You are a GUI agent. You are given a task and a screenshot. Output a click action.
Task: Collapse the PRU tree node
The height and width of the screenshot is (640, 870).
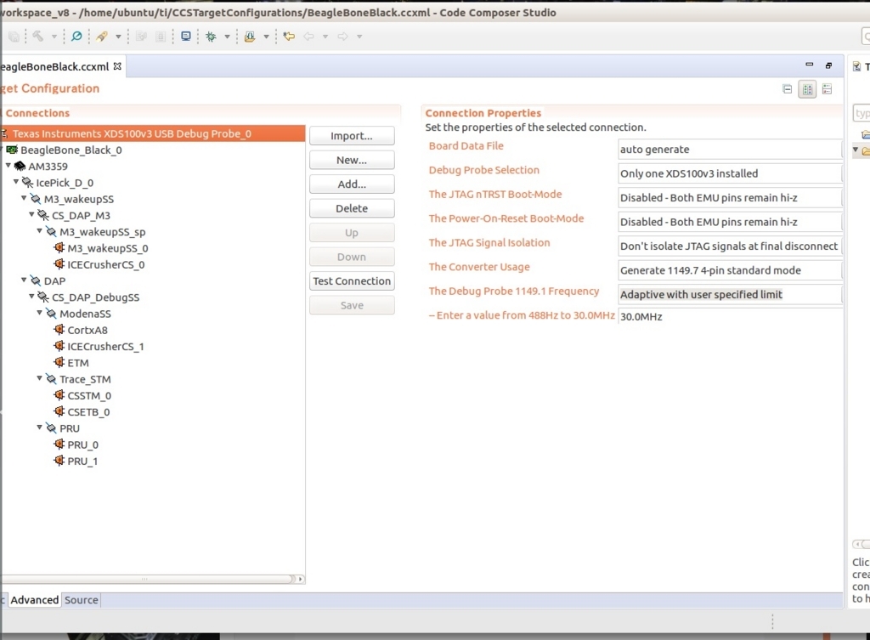(39, 428)
